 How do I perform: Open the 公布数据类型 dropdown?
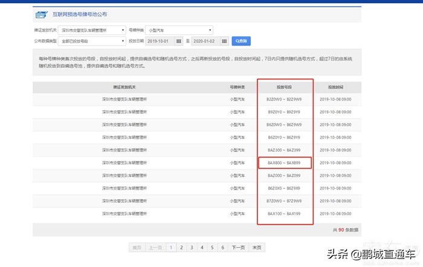(92, 41)
